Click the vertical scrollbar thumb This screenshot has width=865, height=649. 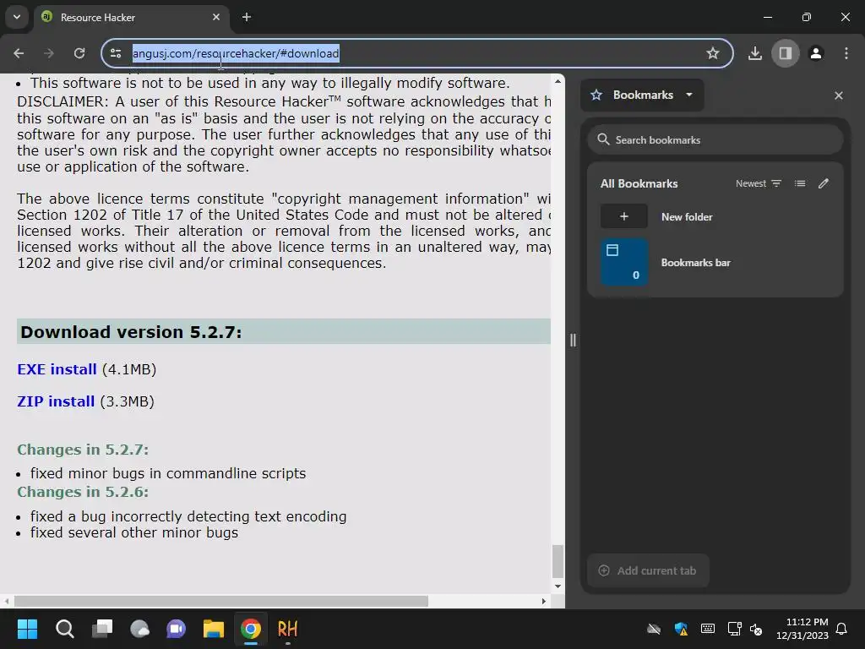click(558, 561)
